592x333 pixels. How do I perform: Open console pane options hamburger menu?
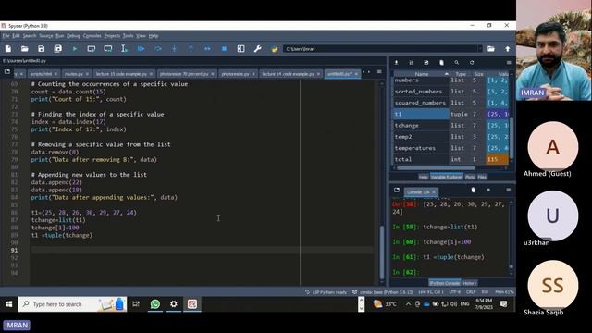(x=509, y=190)
